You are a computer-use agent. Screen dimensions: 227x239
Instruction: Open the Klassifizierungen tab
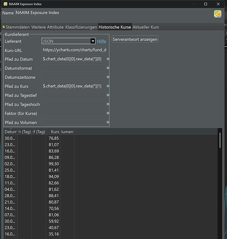81,27
